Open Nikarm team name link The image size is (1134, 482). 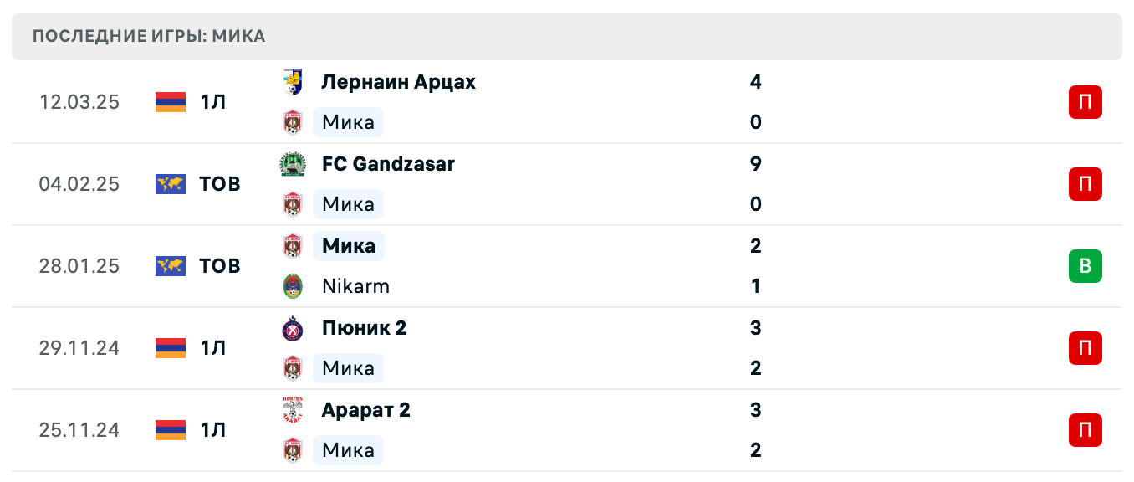[x=355, y=286]
